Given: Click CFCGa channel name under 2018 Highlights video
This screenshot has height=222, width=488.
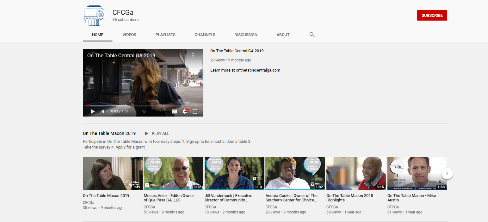Looking at the screenshot, I should pyautogui.click(x=332, y=207).
